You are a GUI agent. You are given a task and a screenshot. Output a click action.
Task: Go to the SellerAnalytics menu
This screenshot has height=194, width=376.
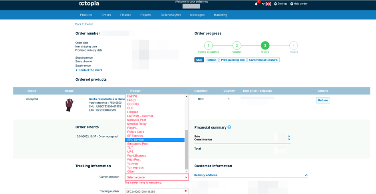pos(171,15)
